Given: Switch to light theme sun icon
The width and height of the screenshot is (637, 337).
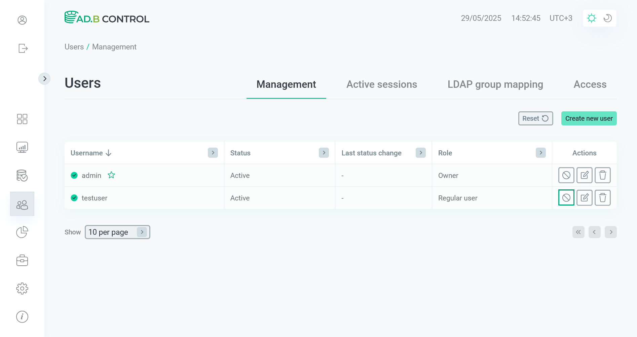Looking at the screenshot, I should pos(591,18).
